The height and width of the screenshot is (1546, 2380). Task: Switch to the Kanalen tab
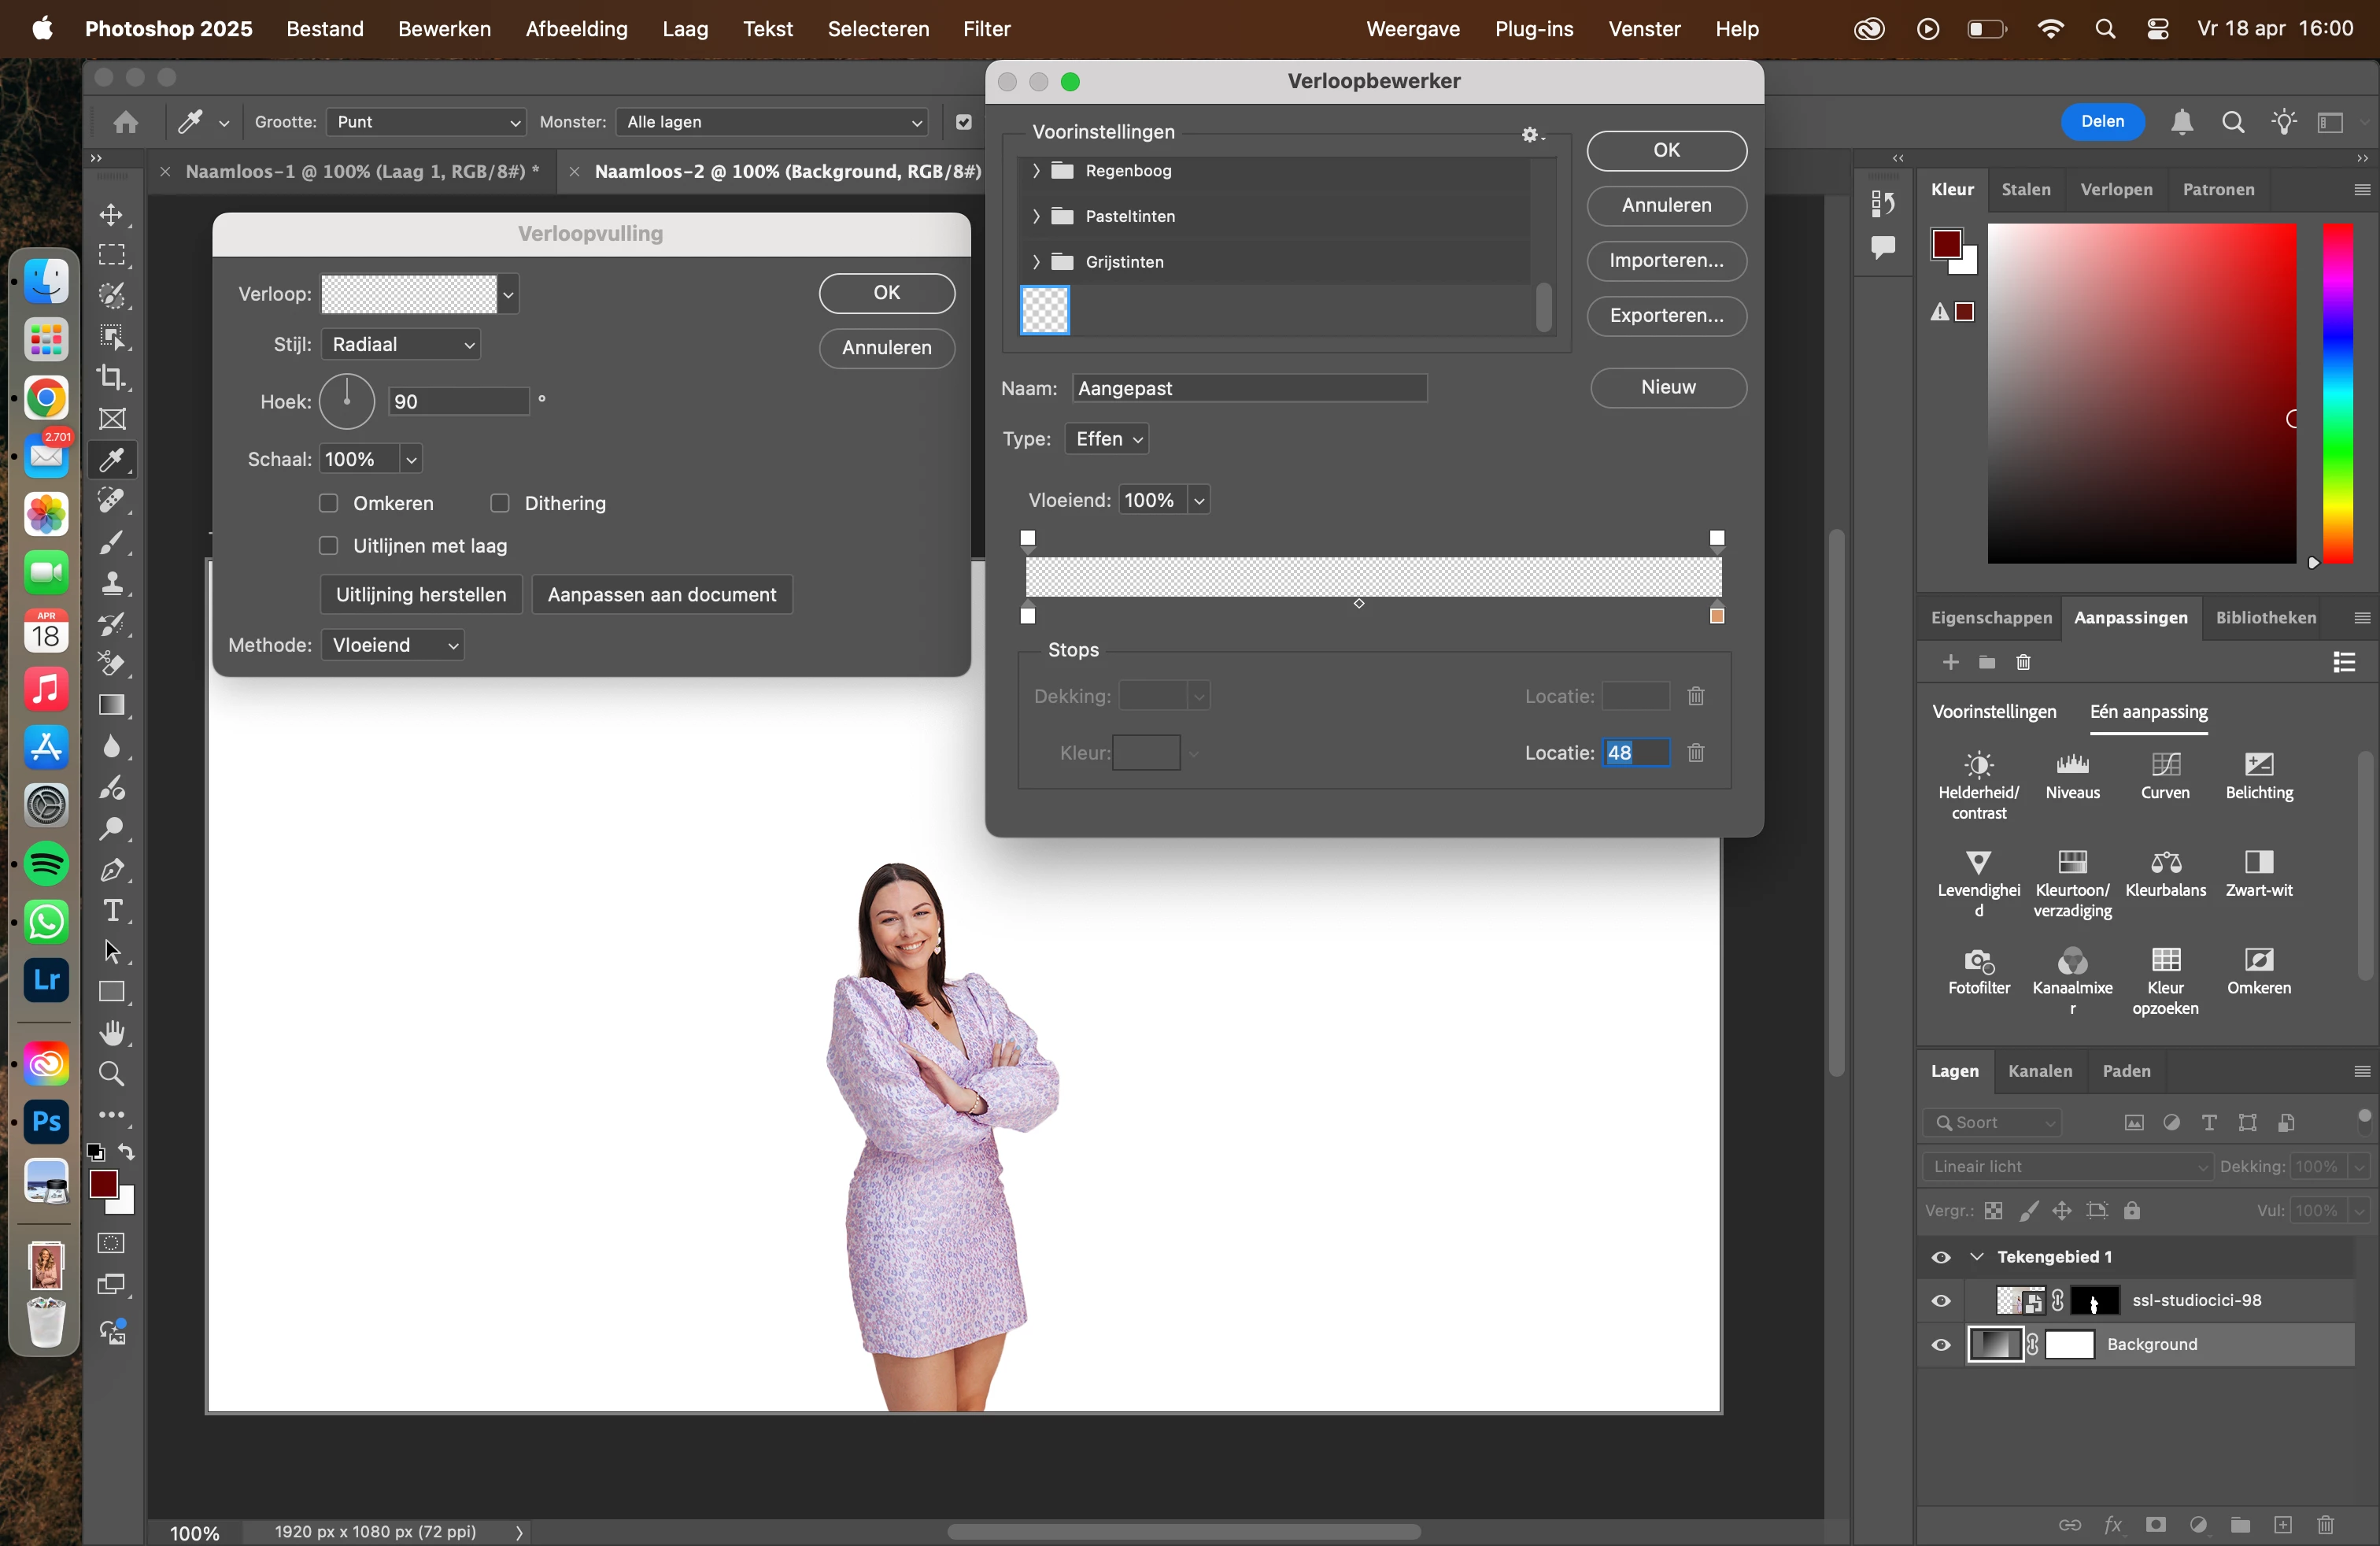(x=2039, y=1071)
